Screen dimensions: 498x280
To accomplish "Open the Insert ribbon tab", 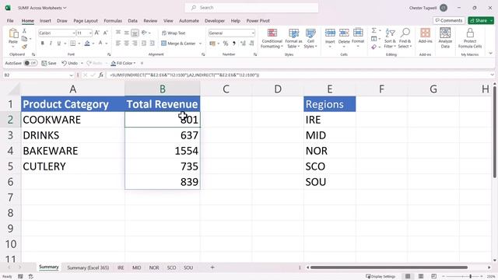I will [45, 21].
